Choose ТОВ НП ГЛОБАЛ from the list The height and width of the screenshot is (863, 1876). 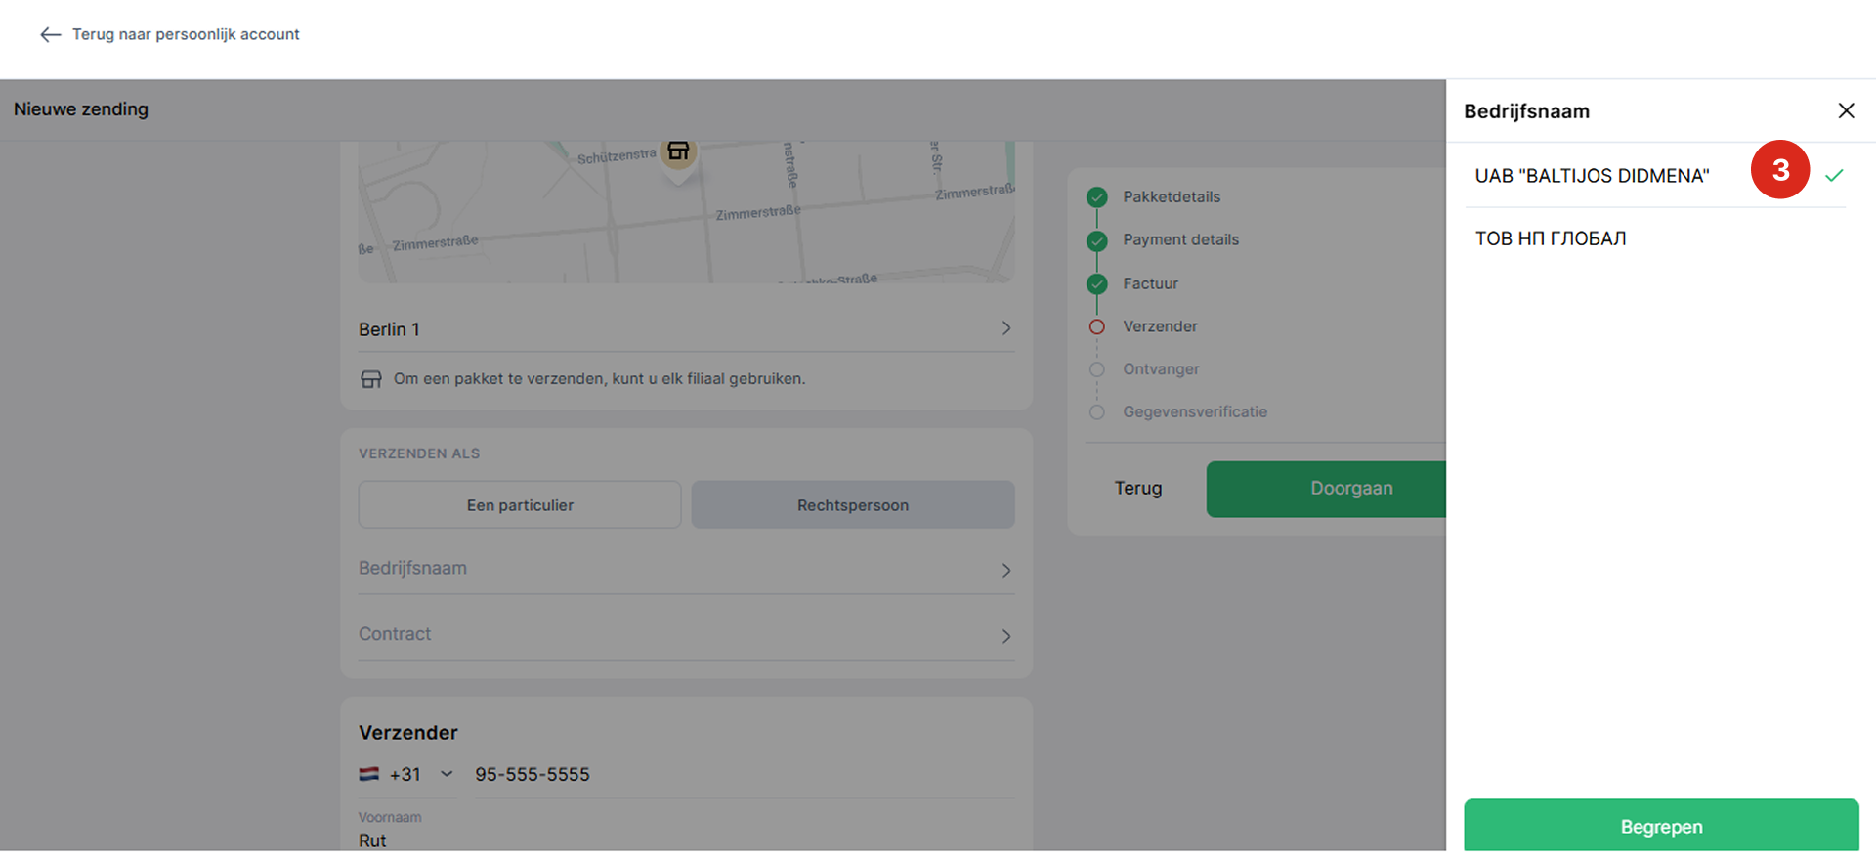(1551, 238)
